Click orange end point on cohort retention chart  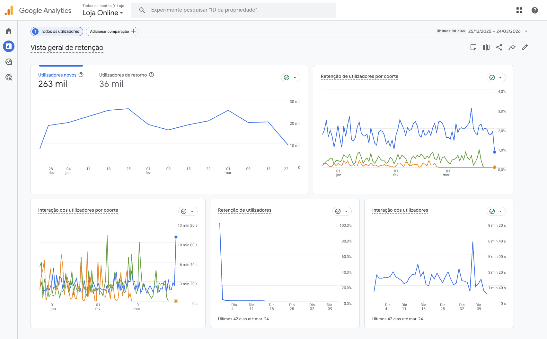(x=495, y=167)
